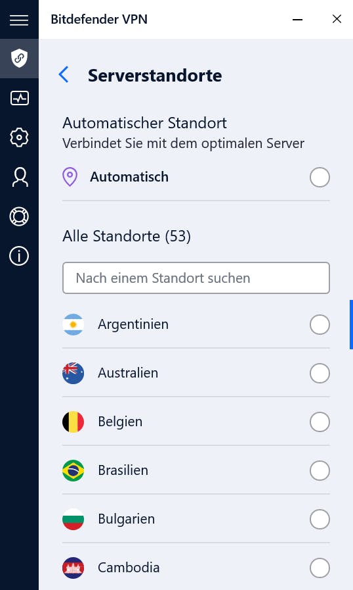The width and height of the screenshot is (353, 590).
Task: Open the support lifebuoy icon
Action: tap(19, 217)
